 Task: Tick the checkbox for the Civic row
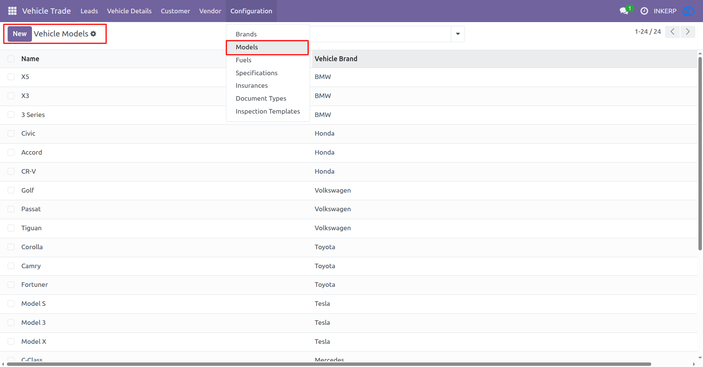tap(11, 133)
